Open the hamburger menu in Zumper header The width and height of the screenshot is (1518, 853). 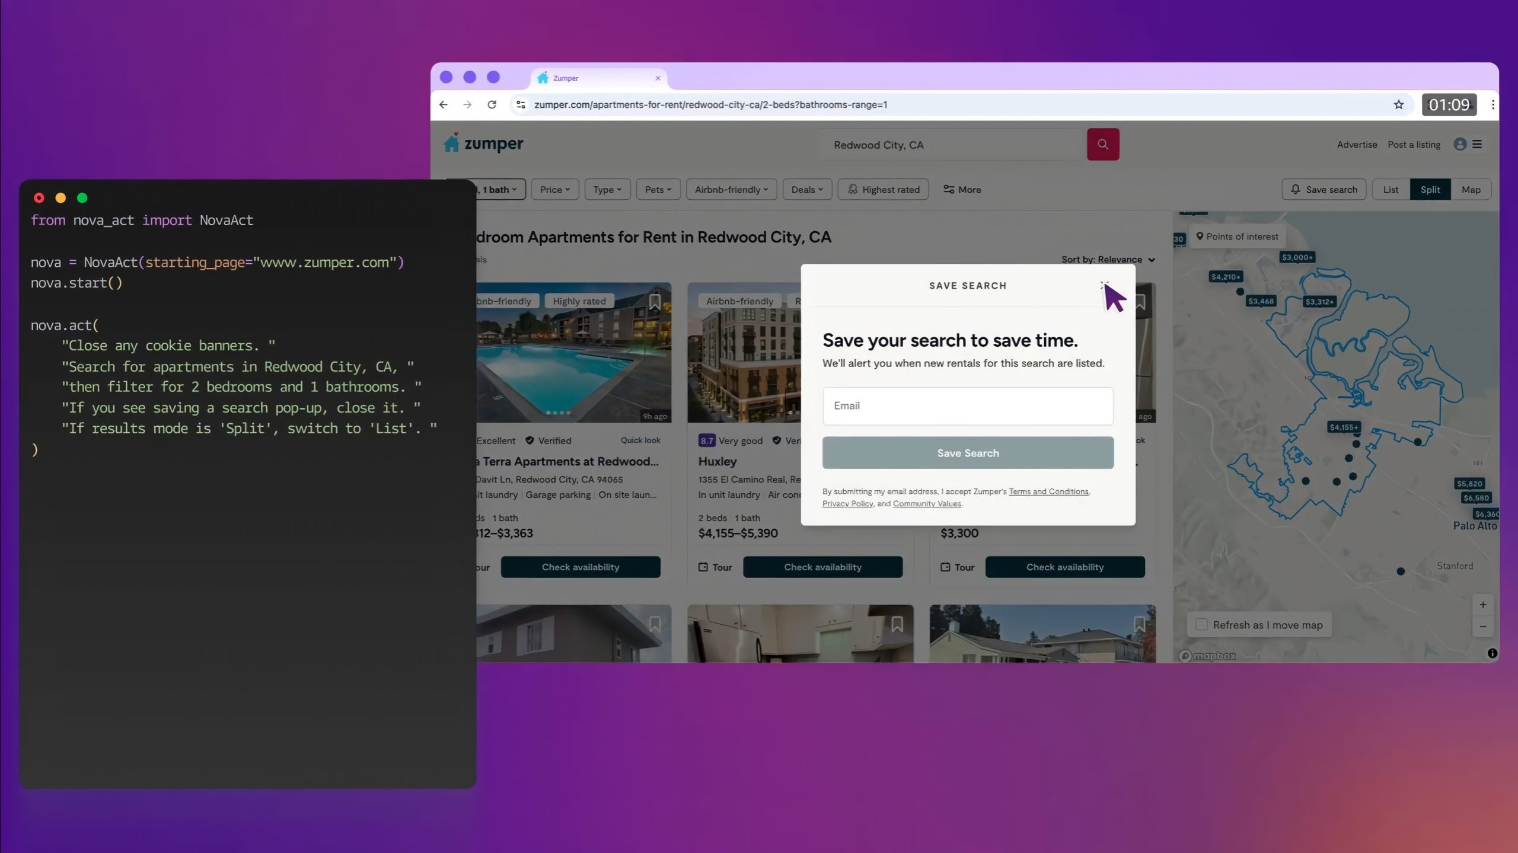tap(1477, 144)
